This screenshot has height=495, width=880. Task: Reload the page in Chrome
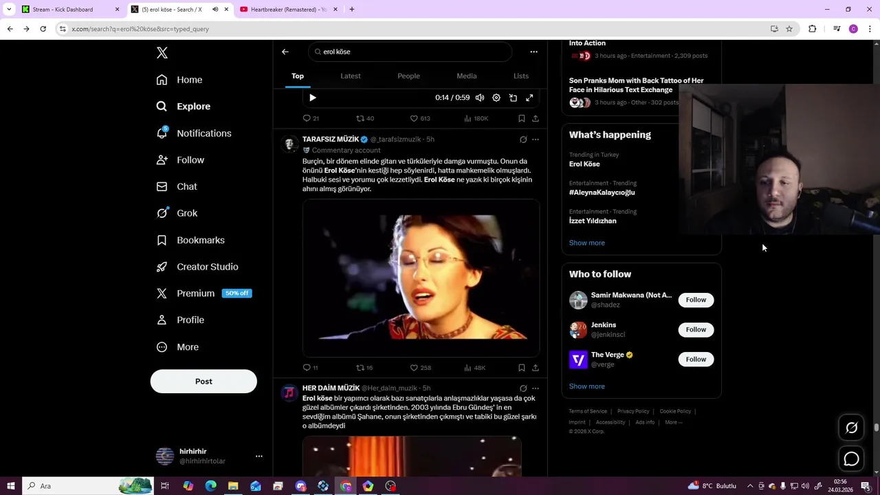point(43,29)
